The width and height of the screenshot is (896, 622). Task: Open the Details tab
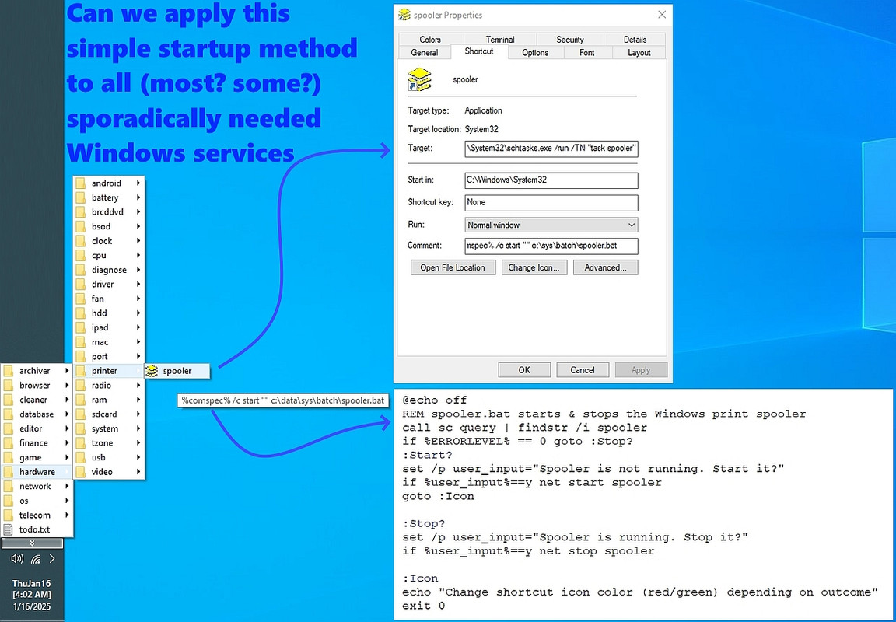click(x=635, y=40)
